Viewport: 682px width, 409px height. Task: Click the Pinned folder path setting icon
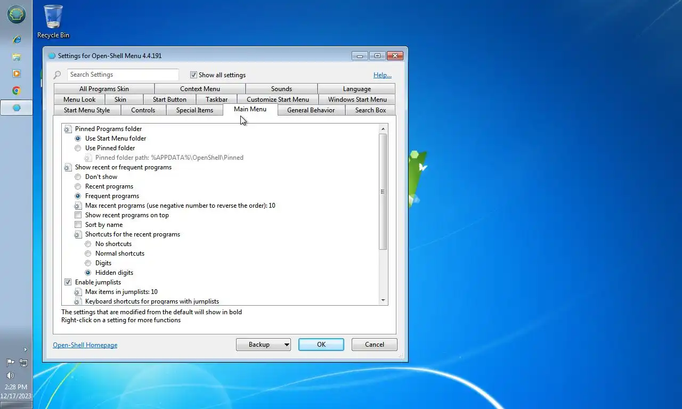pyautogui.click(x=88, y=158)
